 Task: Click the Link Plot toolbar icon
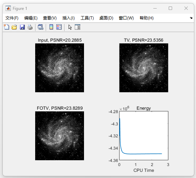click(41, 27)
